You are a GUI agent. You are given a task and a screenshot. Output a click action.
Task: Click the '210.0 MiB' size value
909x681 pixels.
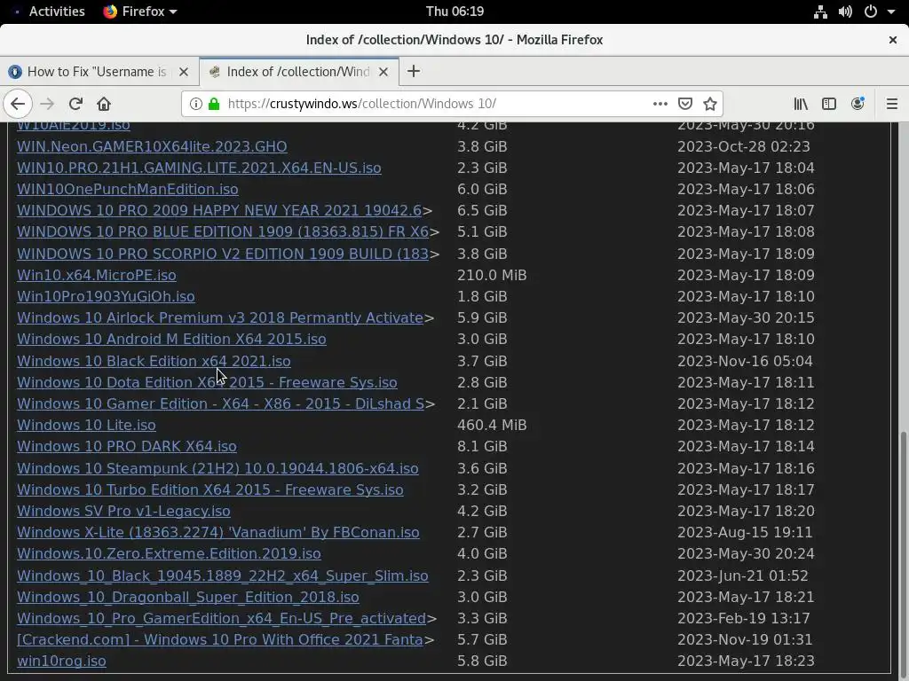tap(492, 275)
